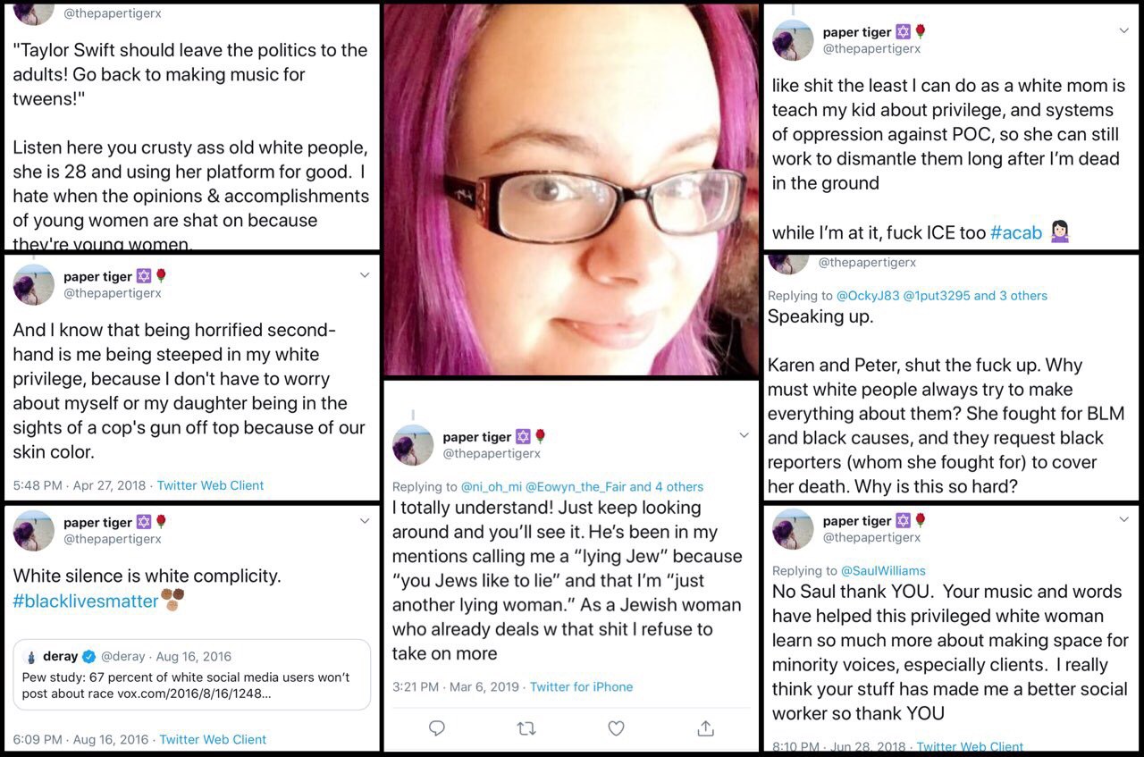Viewport: 1144px width, 757px height.
Task: Open the @SaulWilliams mention link
Action: point(883,570)
